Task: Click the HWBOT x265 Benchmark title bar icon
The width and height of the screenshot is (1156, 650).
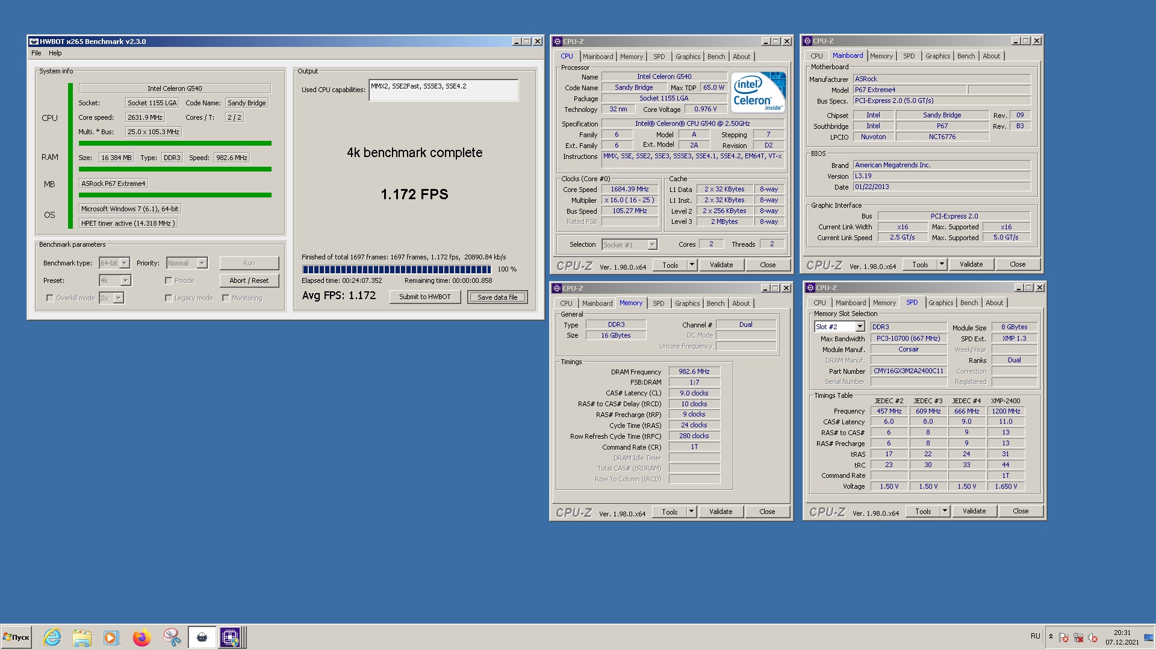Action: tap(34, 42)
